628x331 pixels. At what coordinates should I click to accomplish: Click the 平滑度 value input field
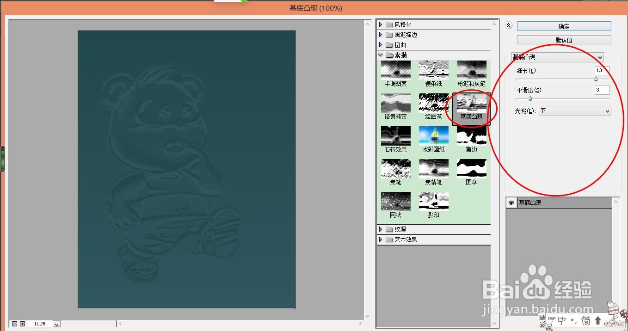[x=602, y=90]
